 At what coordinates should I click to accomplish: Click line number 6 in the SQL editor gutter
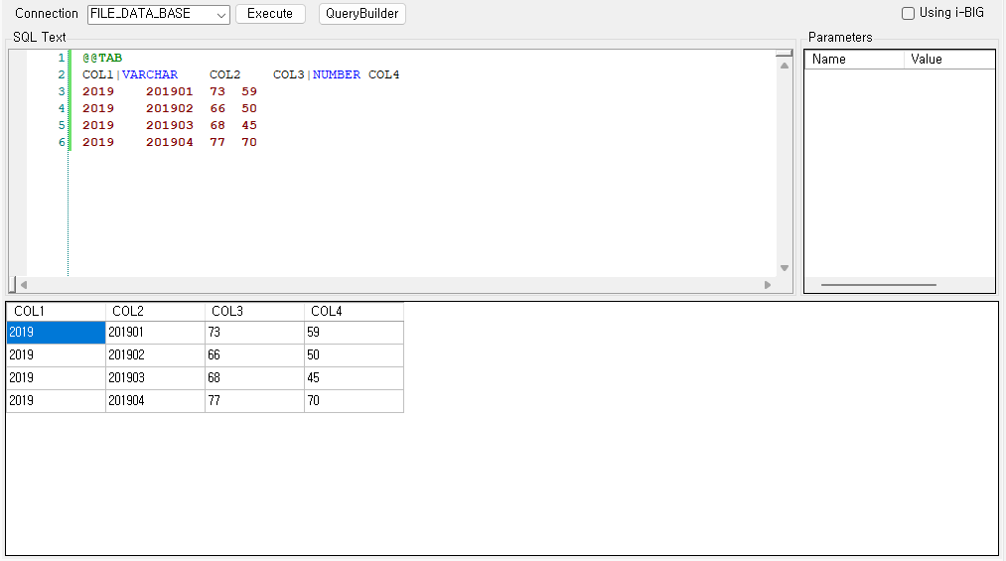(62, 142)
